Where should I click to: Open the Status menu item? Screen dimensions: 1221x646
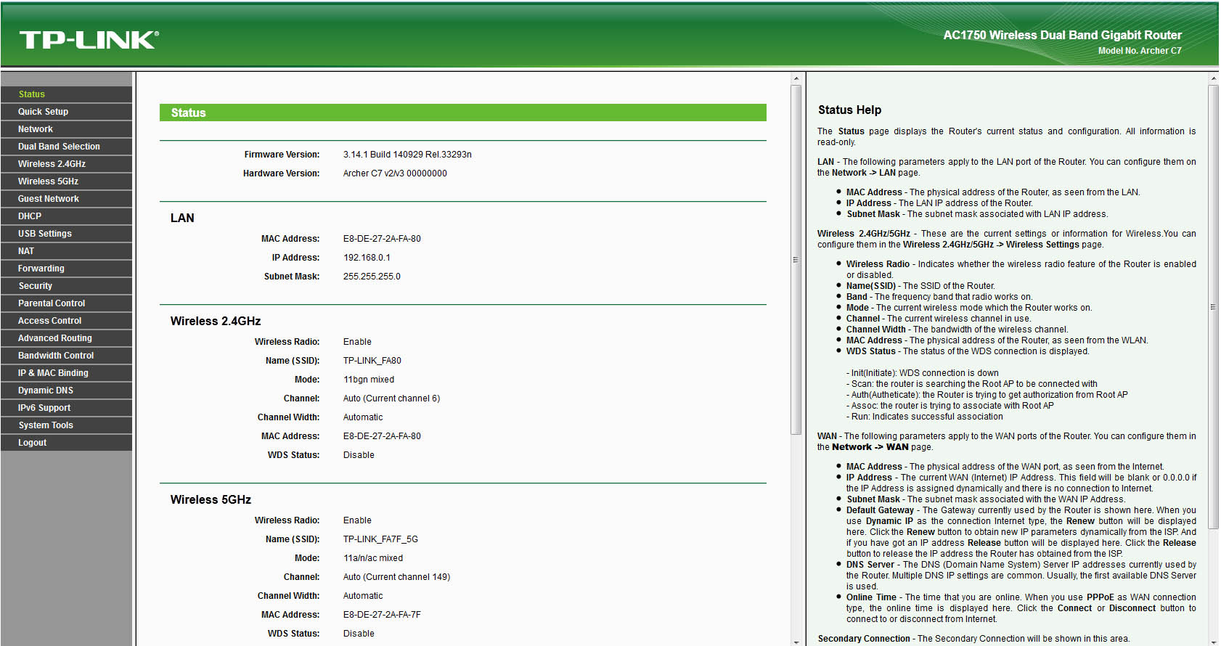point(66,94)
